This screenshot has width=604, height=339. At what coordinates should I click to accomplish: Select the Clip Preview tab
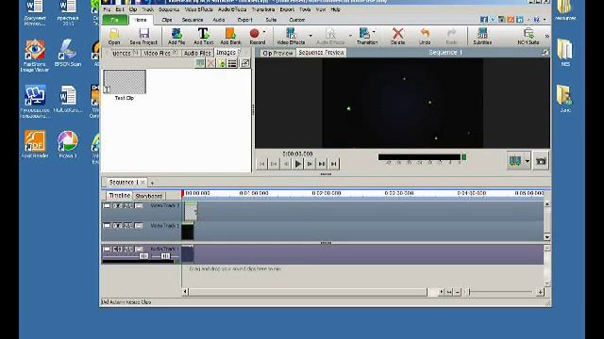[x=277, y=53]
